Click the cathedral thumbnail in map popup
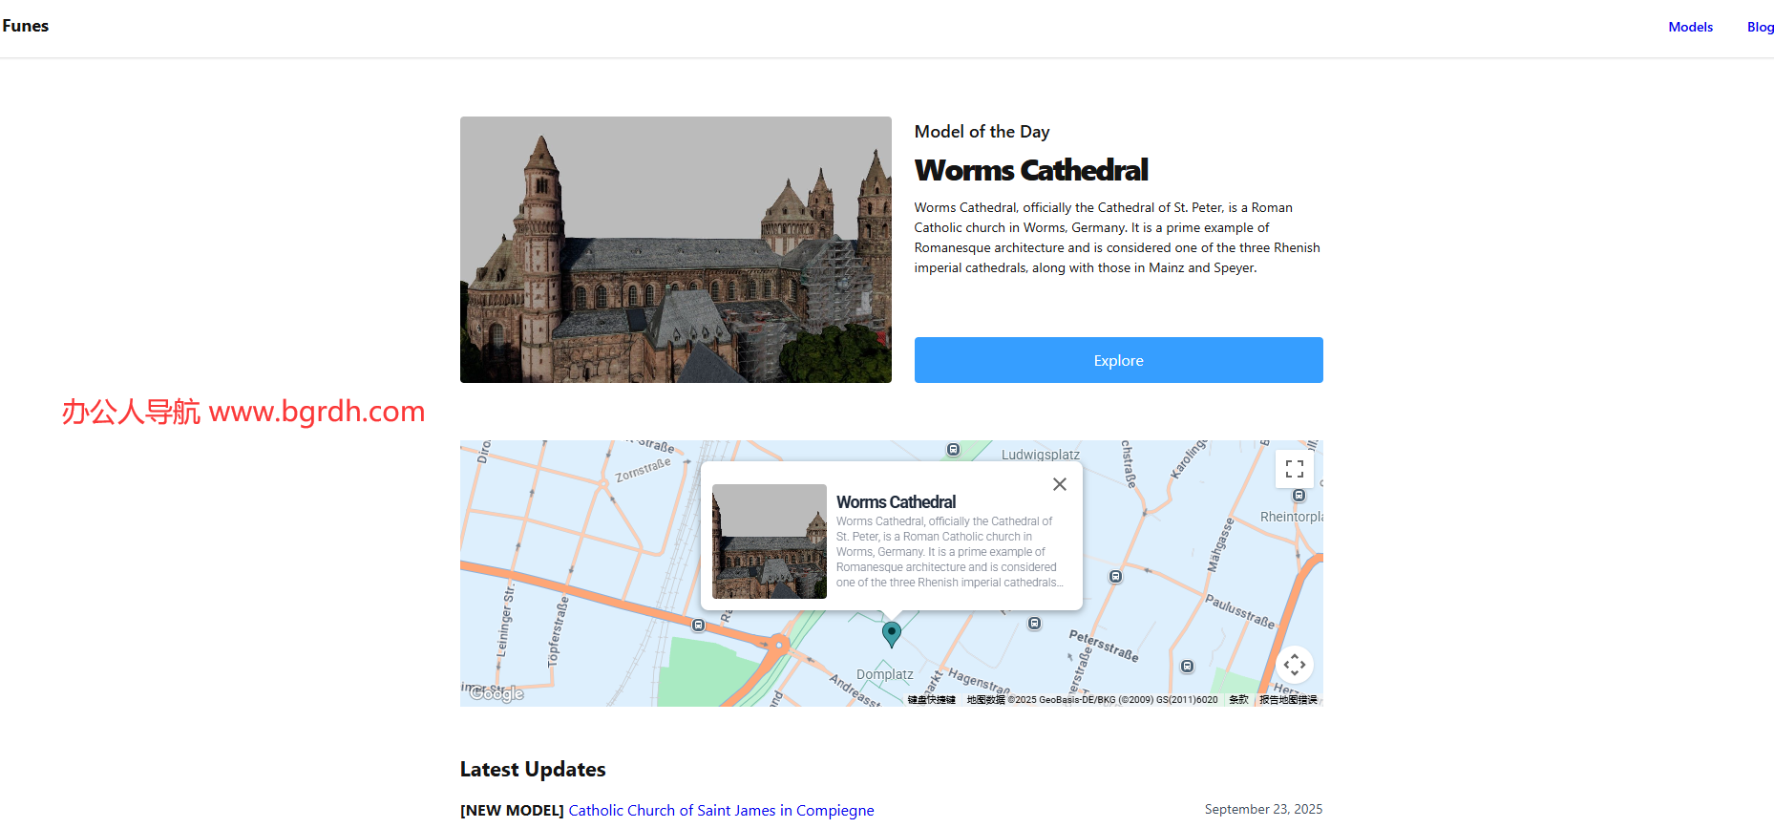 [769, 541]
